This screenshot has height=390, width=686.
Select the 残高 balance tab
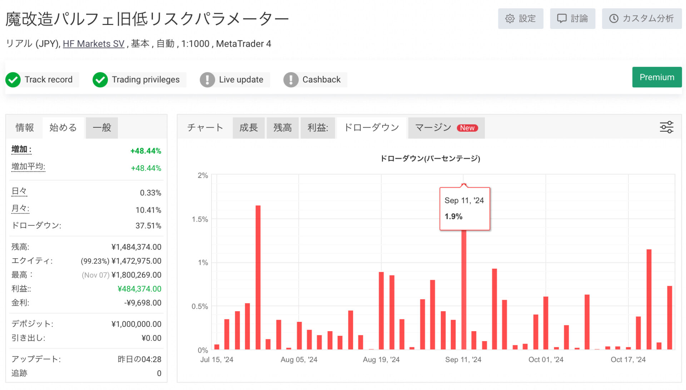coord(283,128)
